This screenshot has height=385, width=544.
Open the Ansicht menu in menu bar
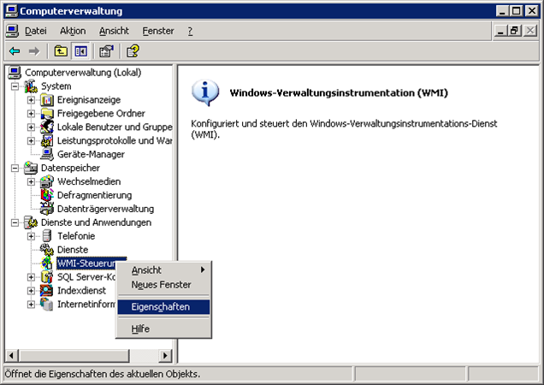point(114,31)
